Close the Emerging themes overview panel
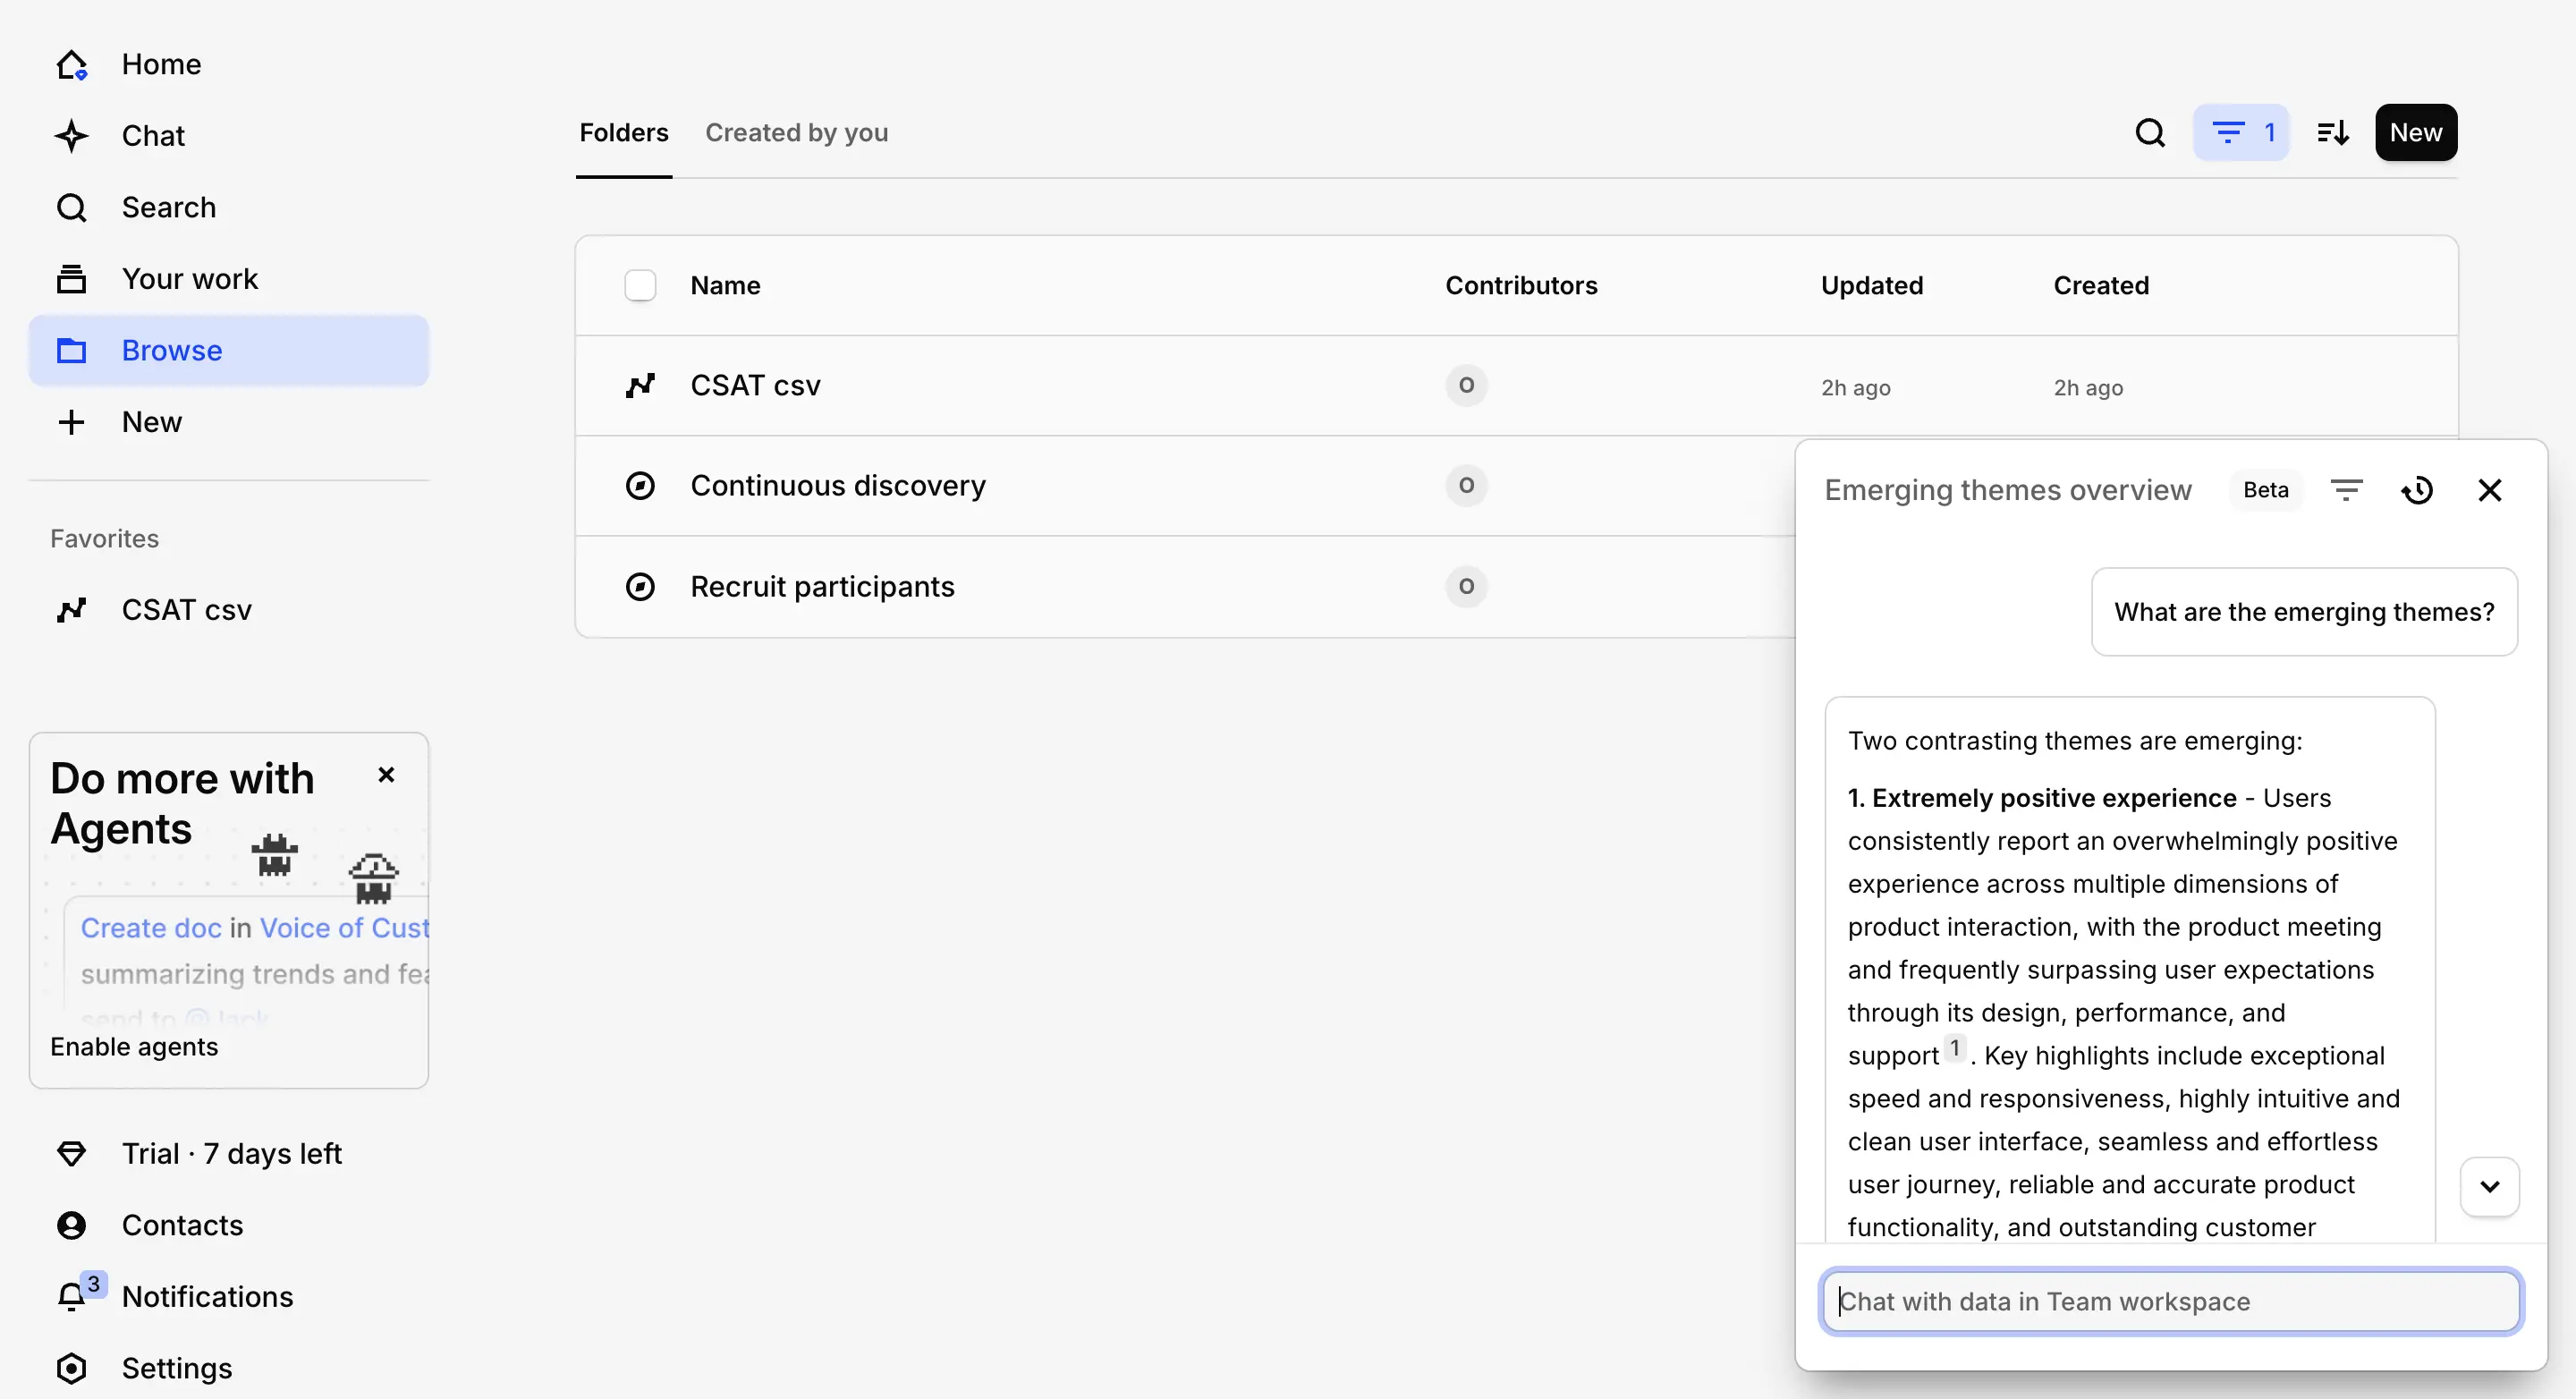The height and width of the screenshot is (1399, 2576). (x=2489, y=490)
